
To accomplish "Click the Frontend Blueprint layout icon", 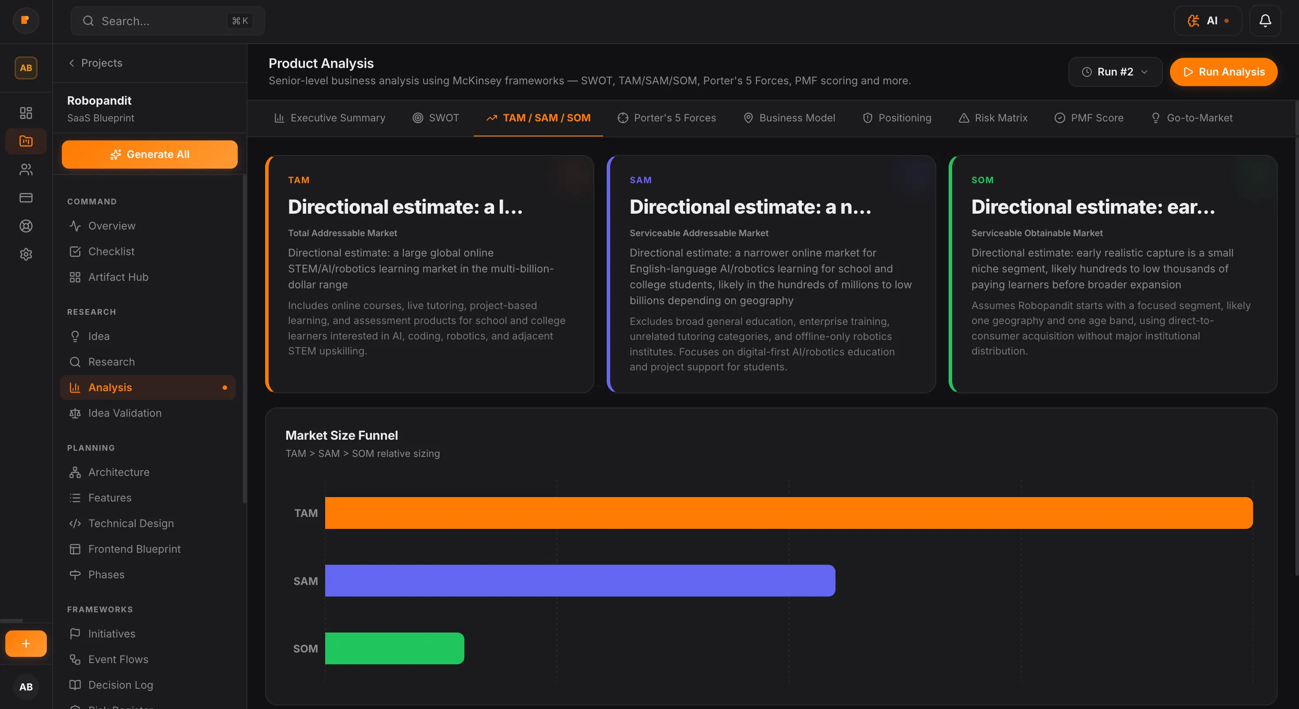I will pos(75,549).
